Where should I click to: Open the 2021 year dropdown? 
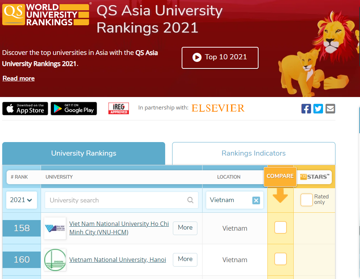pos(21,200)
